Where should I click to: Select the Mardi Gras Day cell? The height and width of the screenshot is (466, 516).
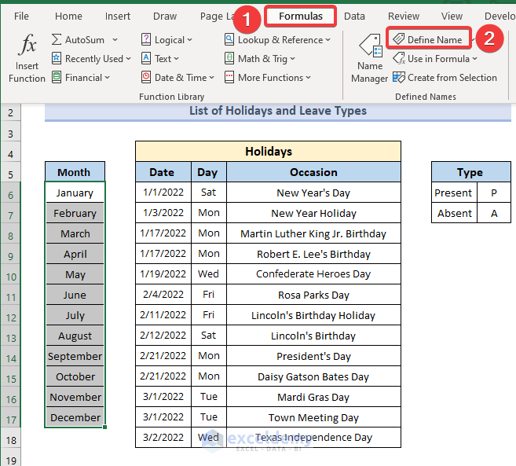[x=313, y=397]
